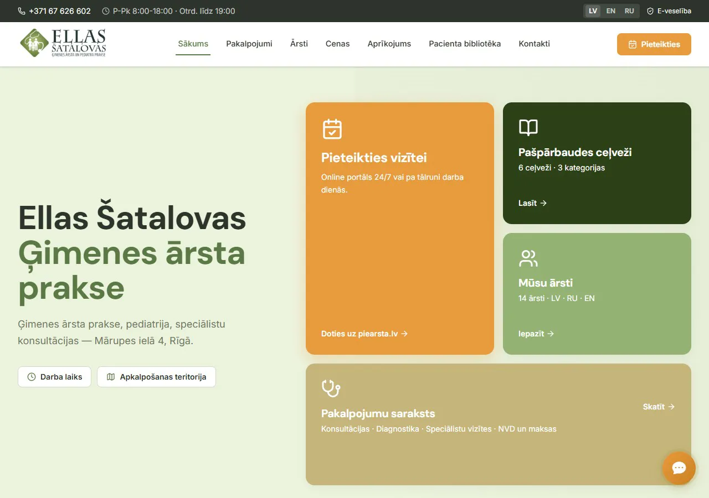Open the E-veselība link

[669, 11]
